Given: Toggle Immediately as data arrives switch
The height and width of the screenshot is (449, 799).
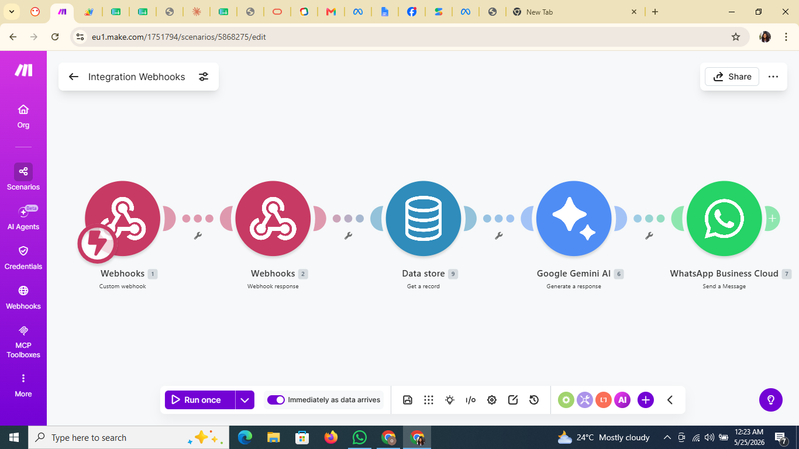Looking at the screenshot, I should click(x=276, y=400).
